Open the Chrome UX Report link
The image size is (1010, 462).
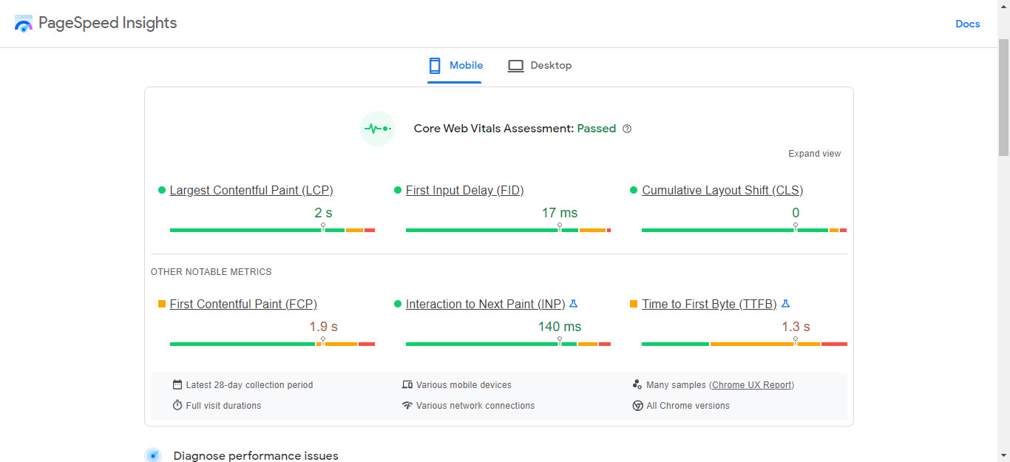tap(752, 385)
